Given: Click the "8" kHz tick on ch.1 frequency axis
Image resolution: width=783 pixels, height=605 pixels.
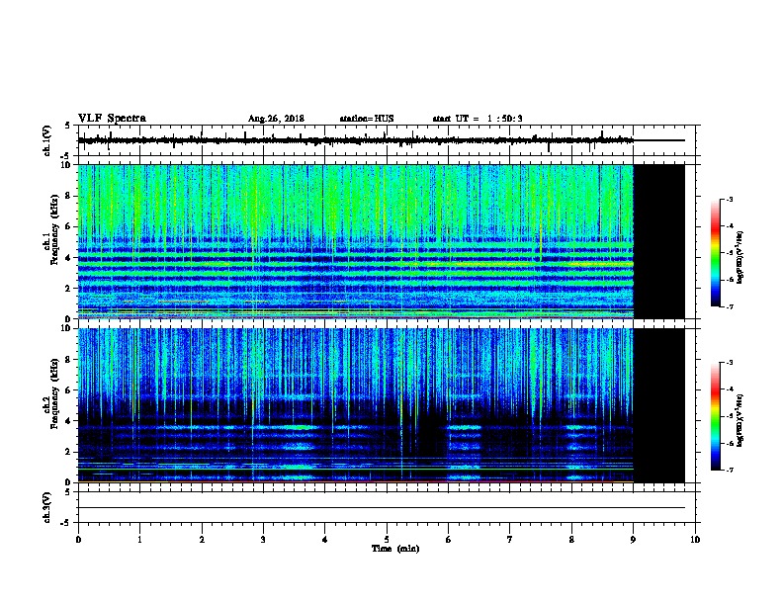Looking at the screenshot, I should coord(68,196).
